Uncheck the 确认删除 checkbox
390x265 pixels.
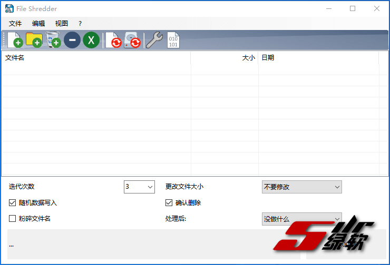pos(169,202)
